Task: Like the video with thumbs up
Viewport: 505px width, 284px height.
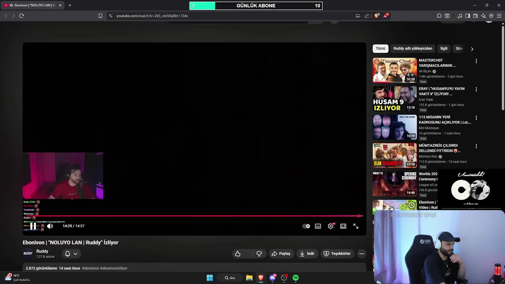Action: [x=238, y=254]
